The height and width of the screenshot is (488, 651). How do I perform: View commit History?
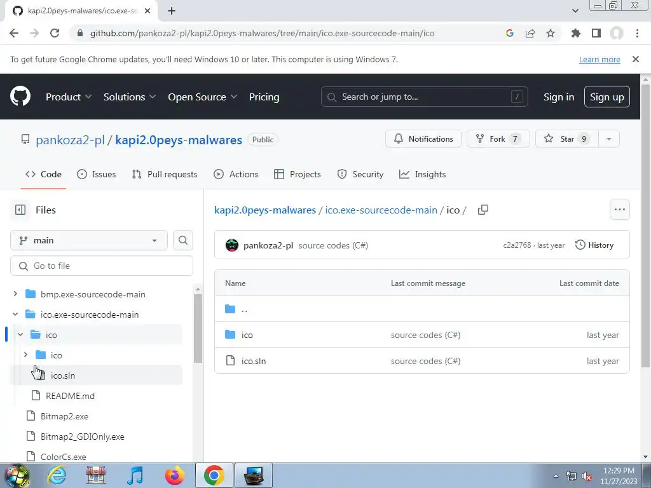pos(594,245)
